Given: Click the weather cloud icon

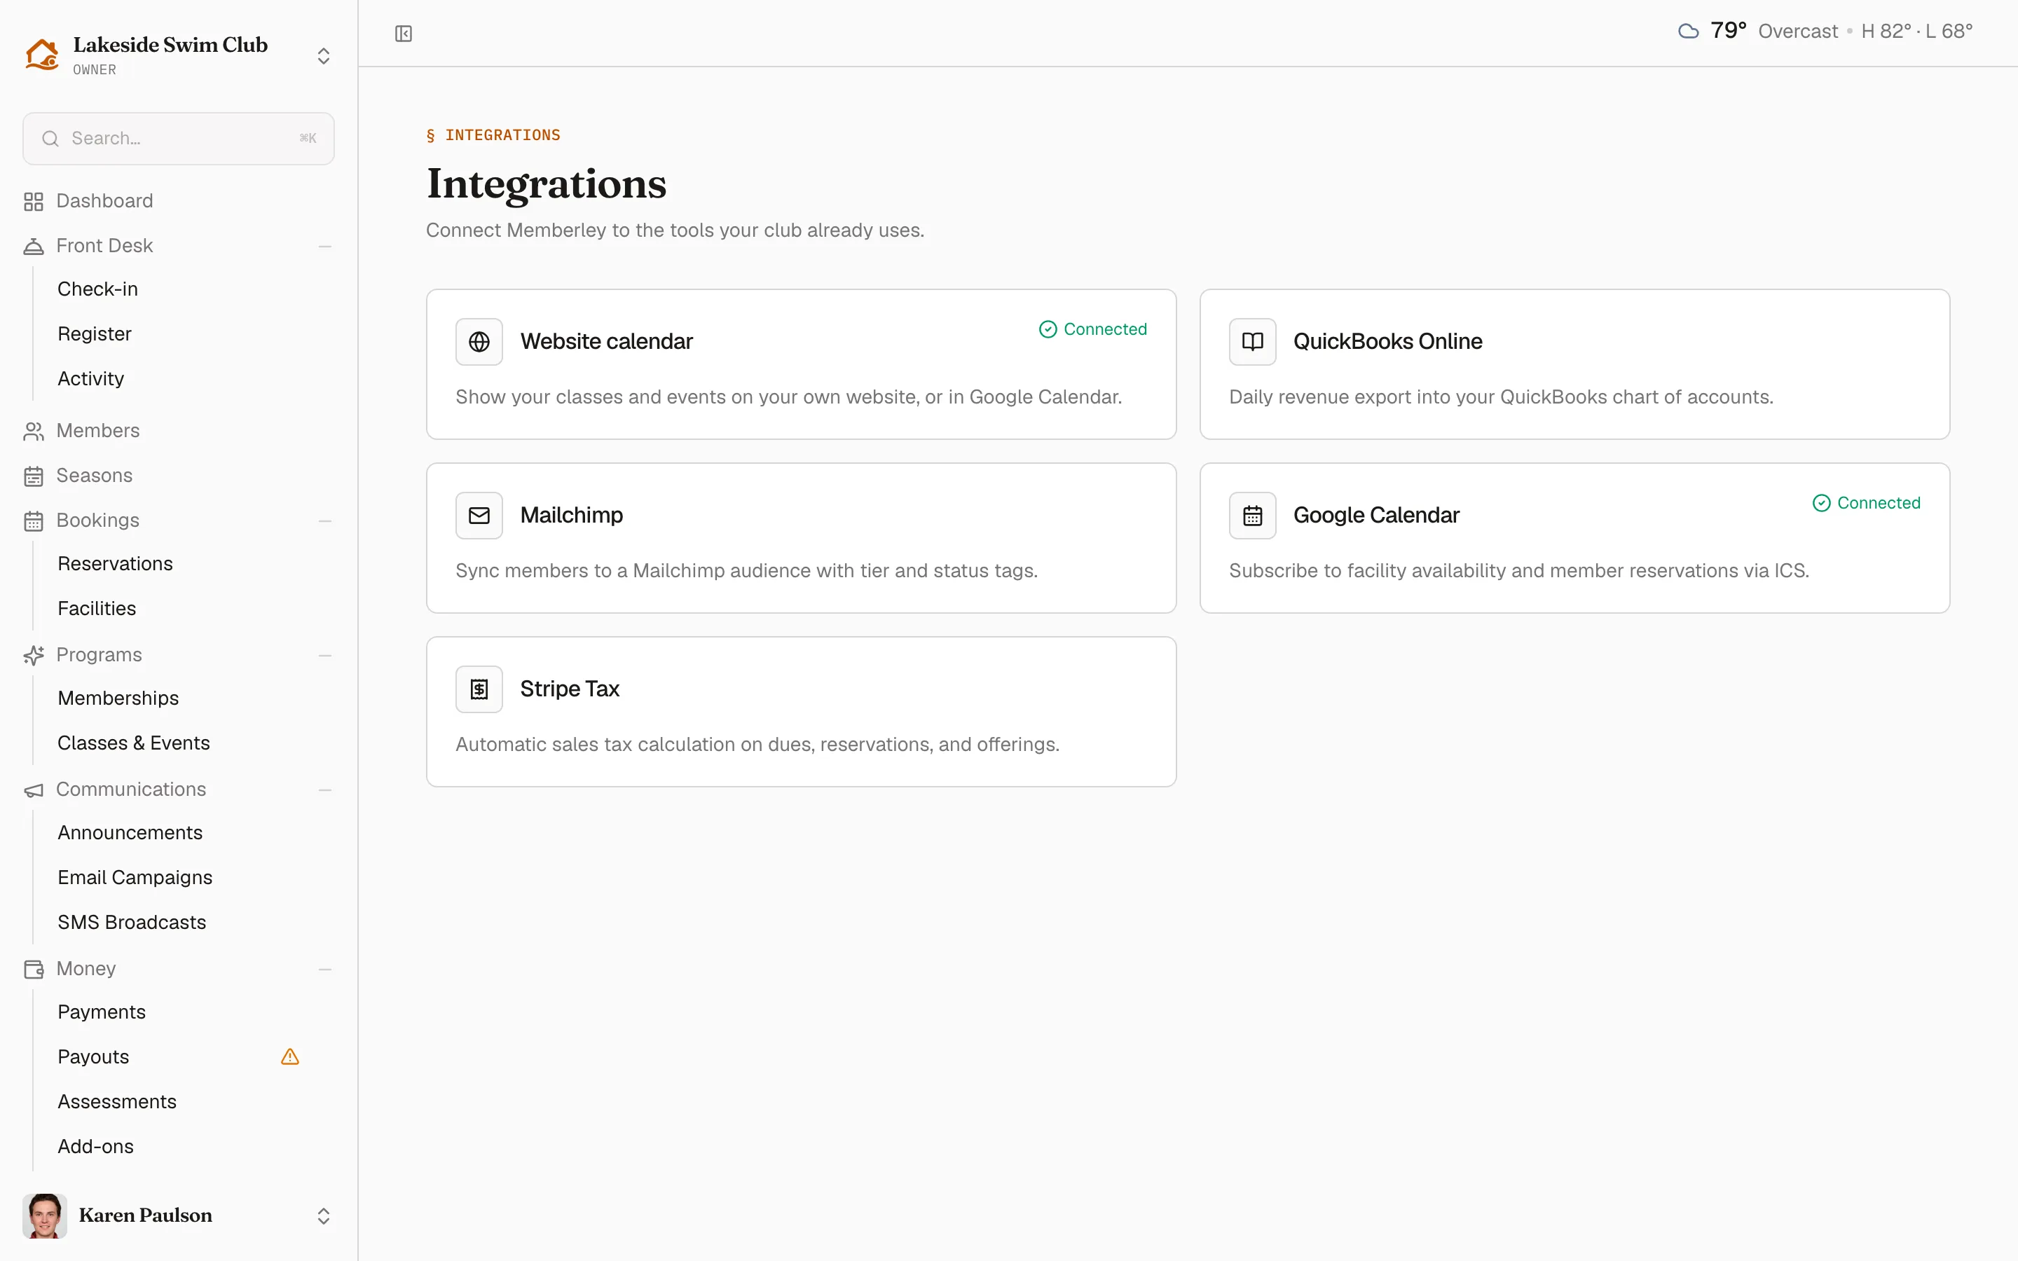Looking at the screenshot, I should point(1689,32).
